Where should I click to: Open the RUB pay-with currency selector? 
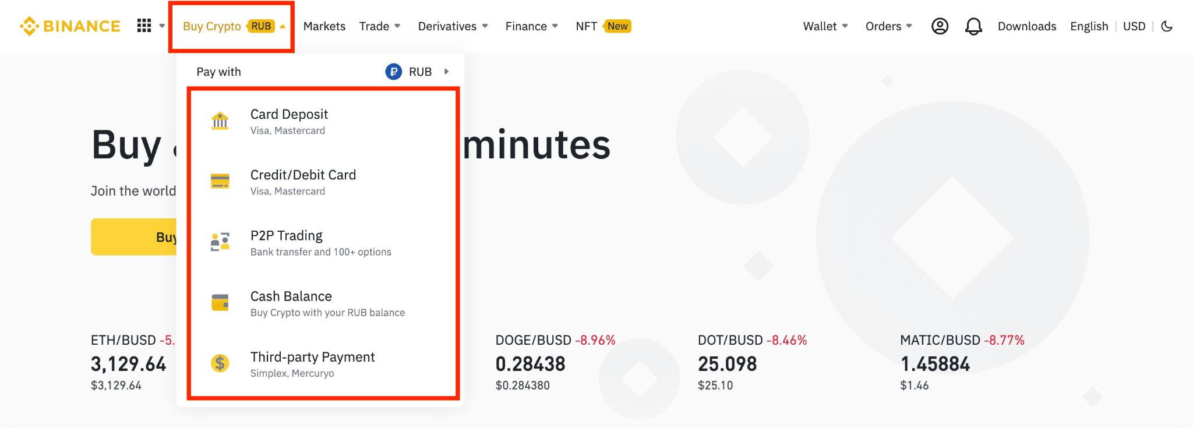coord(418,72)
